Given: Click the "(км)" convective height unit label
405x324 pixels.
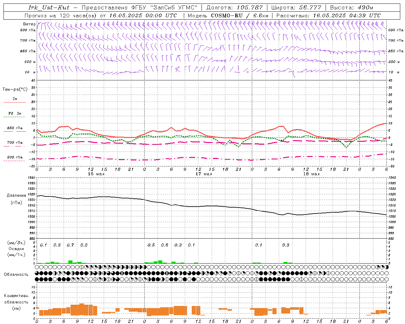Looking at the screenshot, I should click(x=16, y=308).
